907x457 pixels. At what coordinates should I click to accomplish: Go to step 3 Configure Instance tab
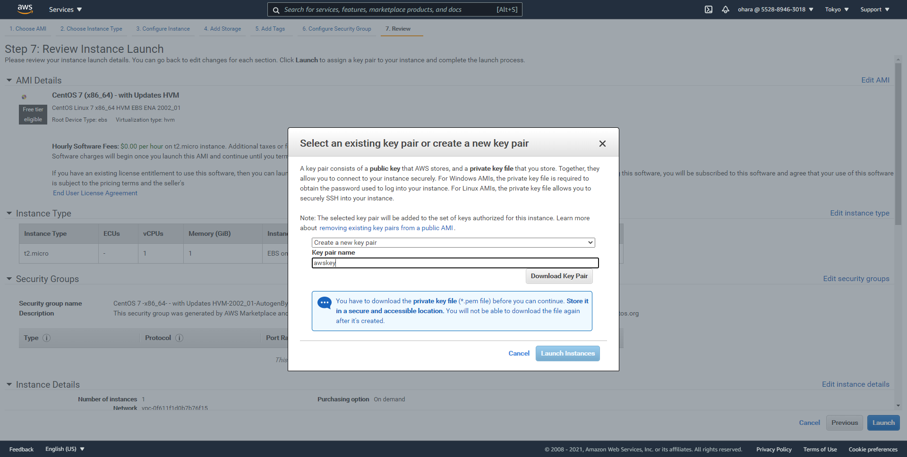click(163, 29)
